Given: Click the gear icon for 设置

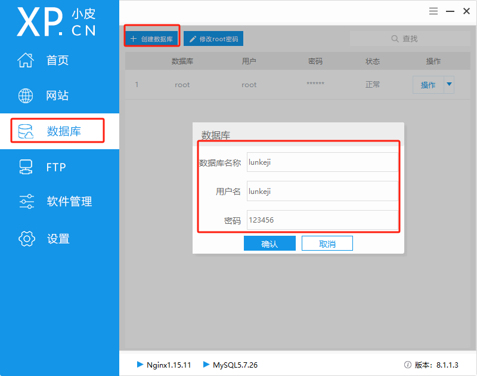Looking at the screenshot, I should 26,239.
